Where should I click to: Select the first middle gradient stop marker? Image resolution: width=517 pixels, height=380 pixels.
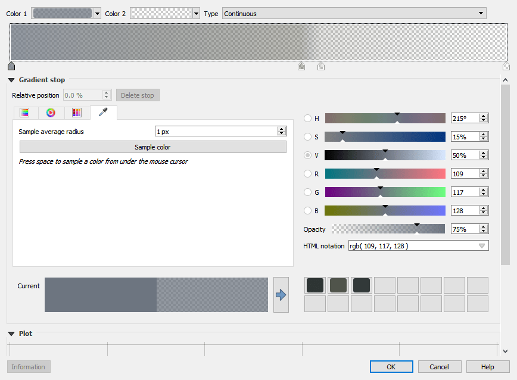[301, 66]
